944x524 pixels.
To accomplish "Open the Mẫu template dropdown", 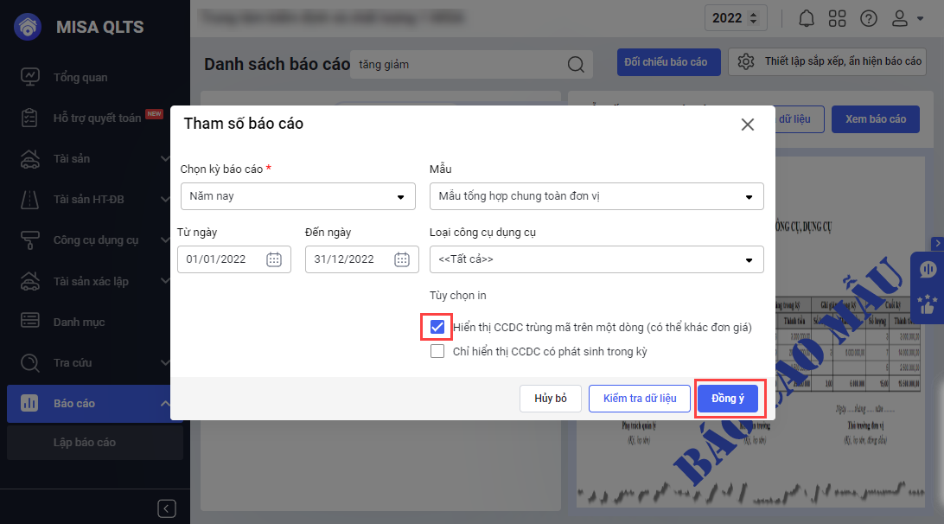I will point(596,196).
